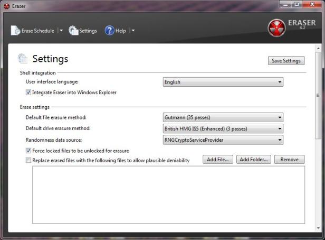Viewport: 325px width, 240px height.
Task: Click the Add File... button
Action: (217, 160)
